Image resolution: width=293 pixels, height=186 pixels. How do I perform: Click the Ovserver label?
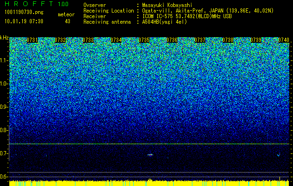tap(95, 5)
